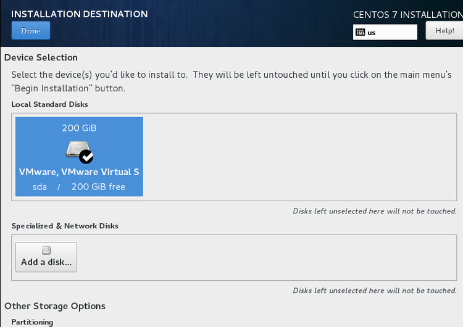Viewport: 463px width, 327px height.
Task: Click the Partitioning section label
Action: [32, 322]
